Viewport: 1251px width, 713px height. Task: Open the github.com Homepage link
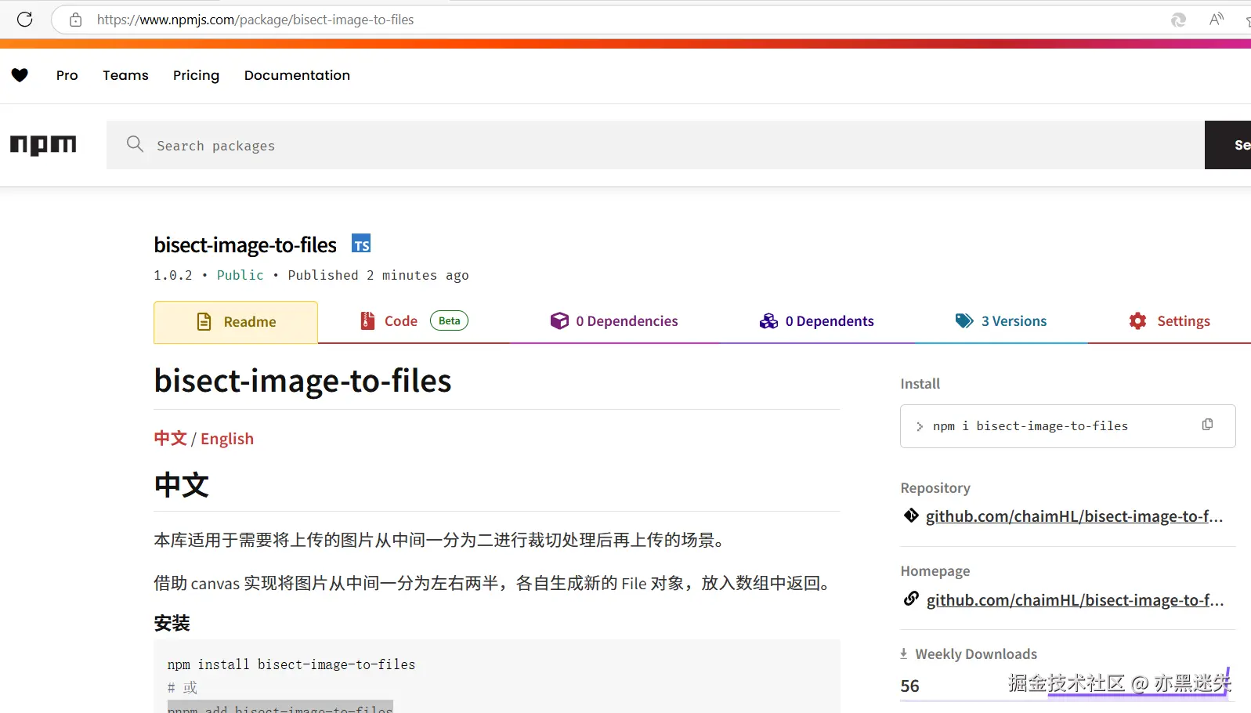point(1075,600)
